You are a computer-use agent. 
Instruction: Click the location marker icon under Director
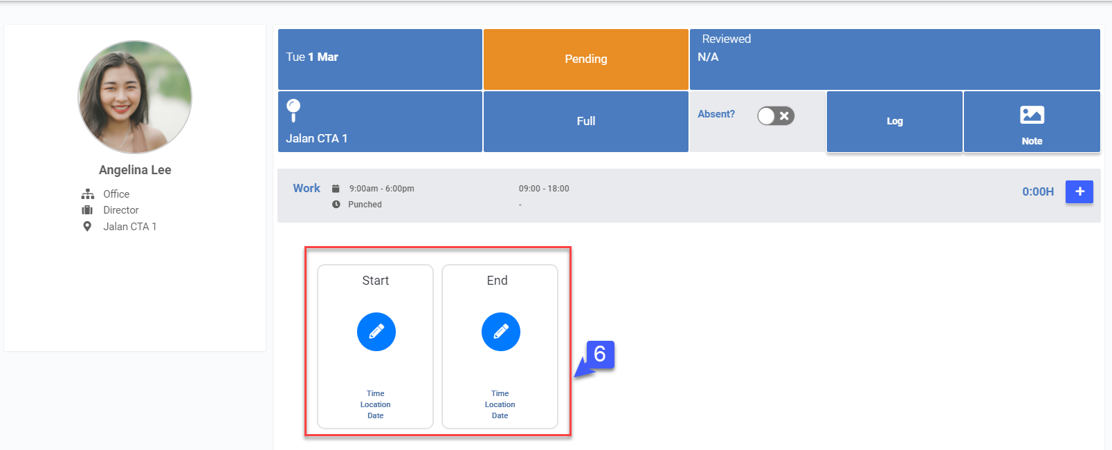click(x=87, y=227)
